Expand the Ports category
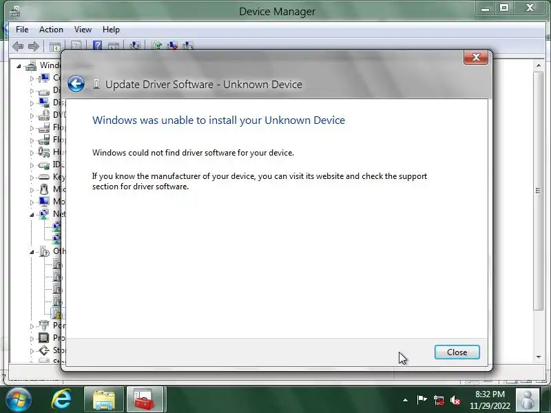 point(32,326)
